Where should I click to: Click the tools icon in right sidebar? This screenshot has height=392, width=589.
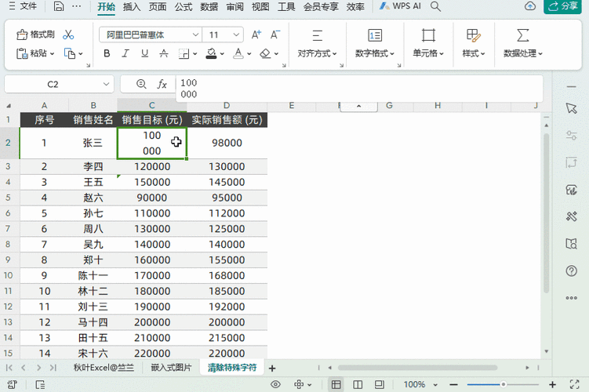tap(571, 216)
